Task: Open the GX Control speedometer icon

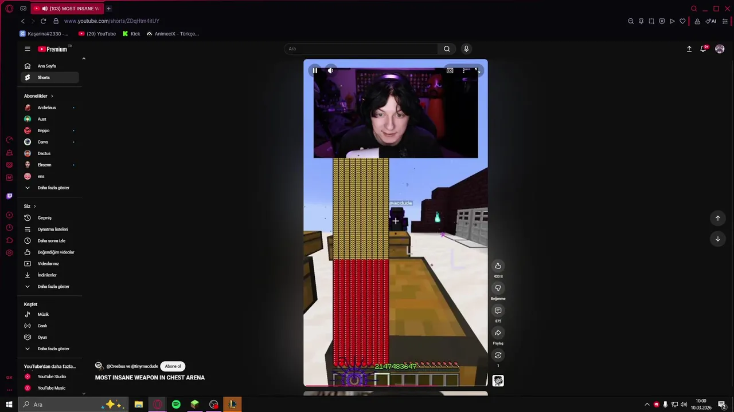Action: (x=9, y=140)
